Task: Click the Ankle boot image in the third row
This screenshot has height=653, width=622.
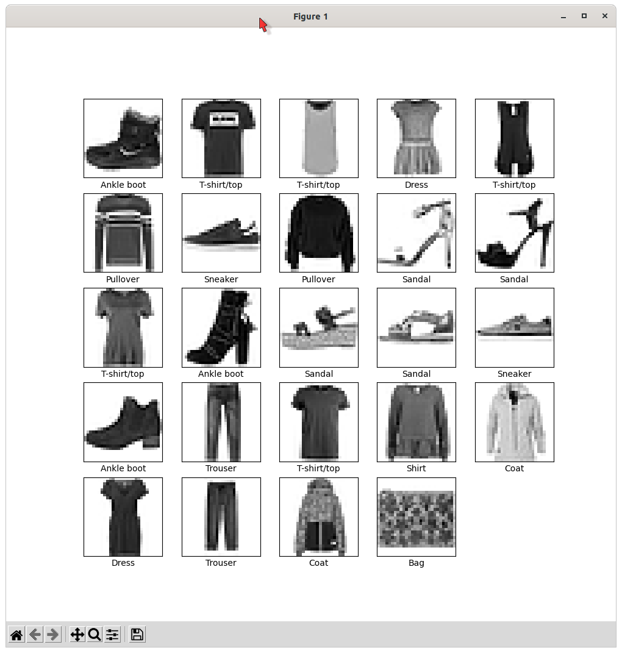Action: (221, 327)
